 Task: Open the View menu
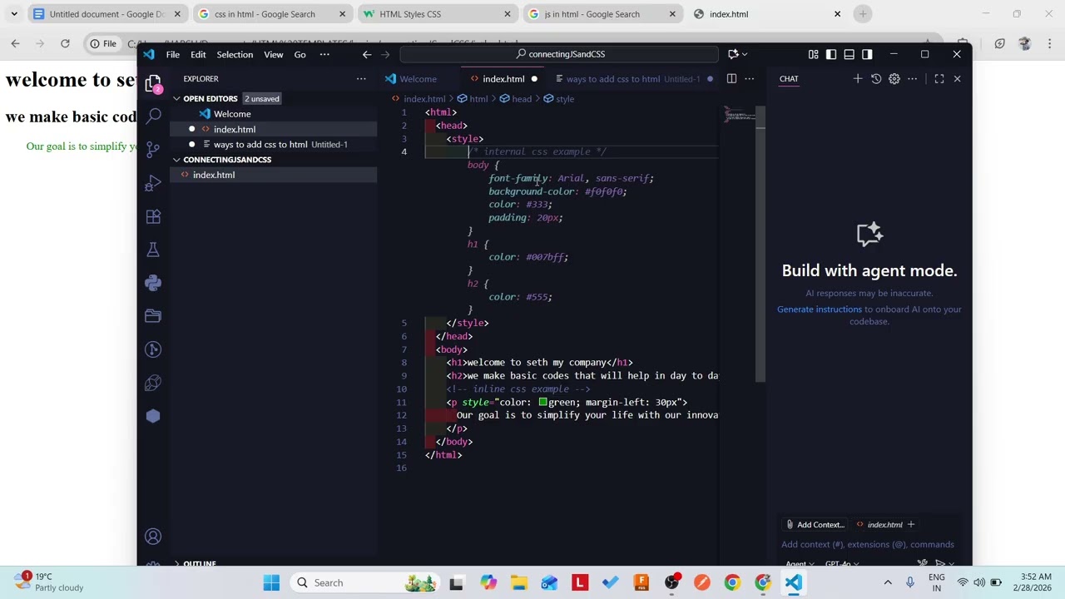coord(274,54)
